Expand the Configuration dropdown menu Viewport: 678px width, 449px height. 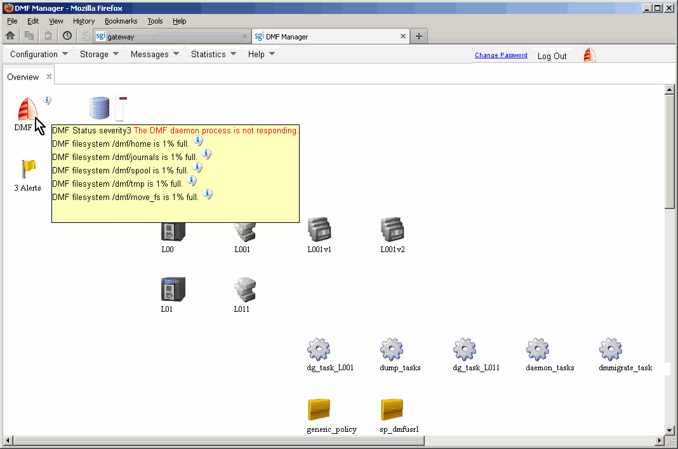(x=39, y=54)
